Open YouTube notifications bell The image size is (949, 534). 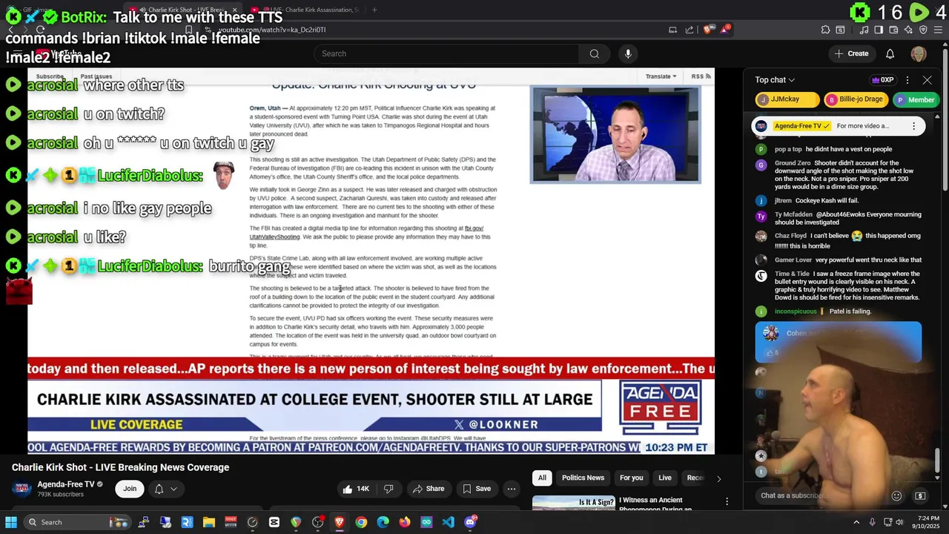point(890,53)
